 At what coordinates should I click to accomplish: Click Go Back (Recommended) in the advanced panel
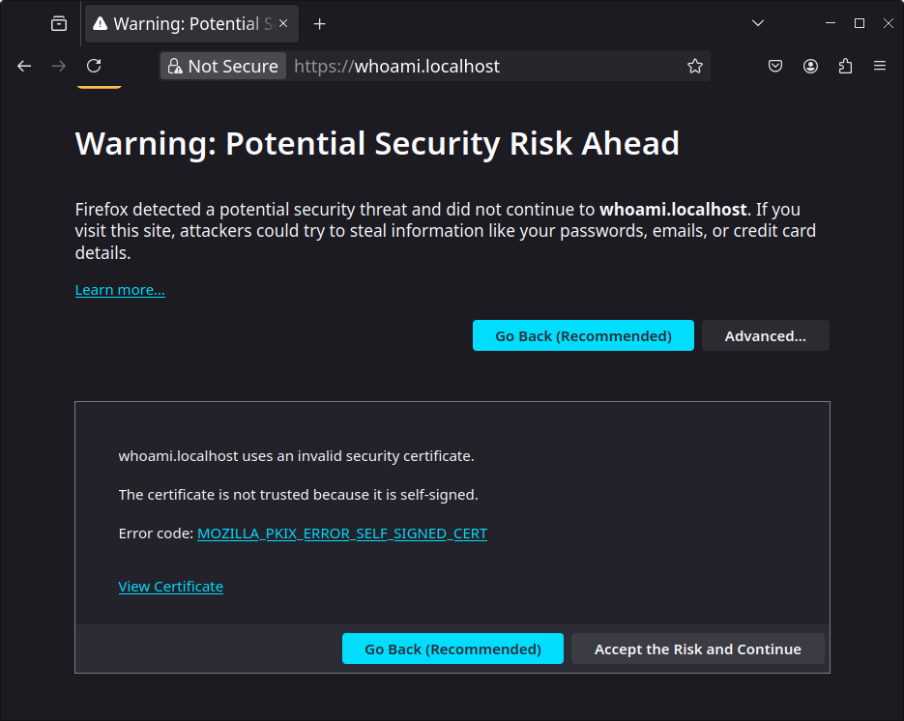pyautogui.click(x=452, y=649)
